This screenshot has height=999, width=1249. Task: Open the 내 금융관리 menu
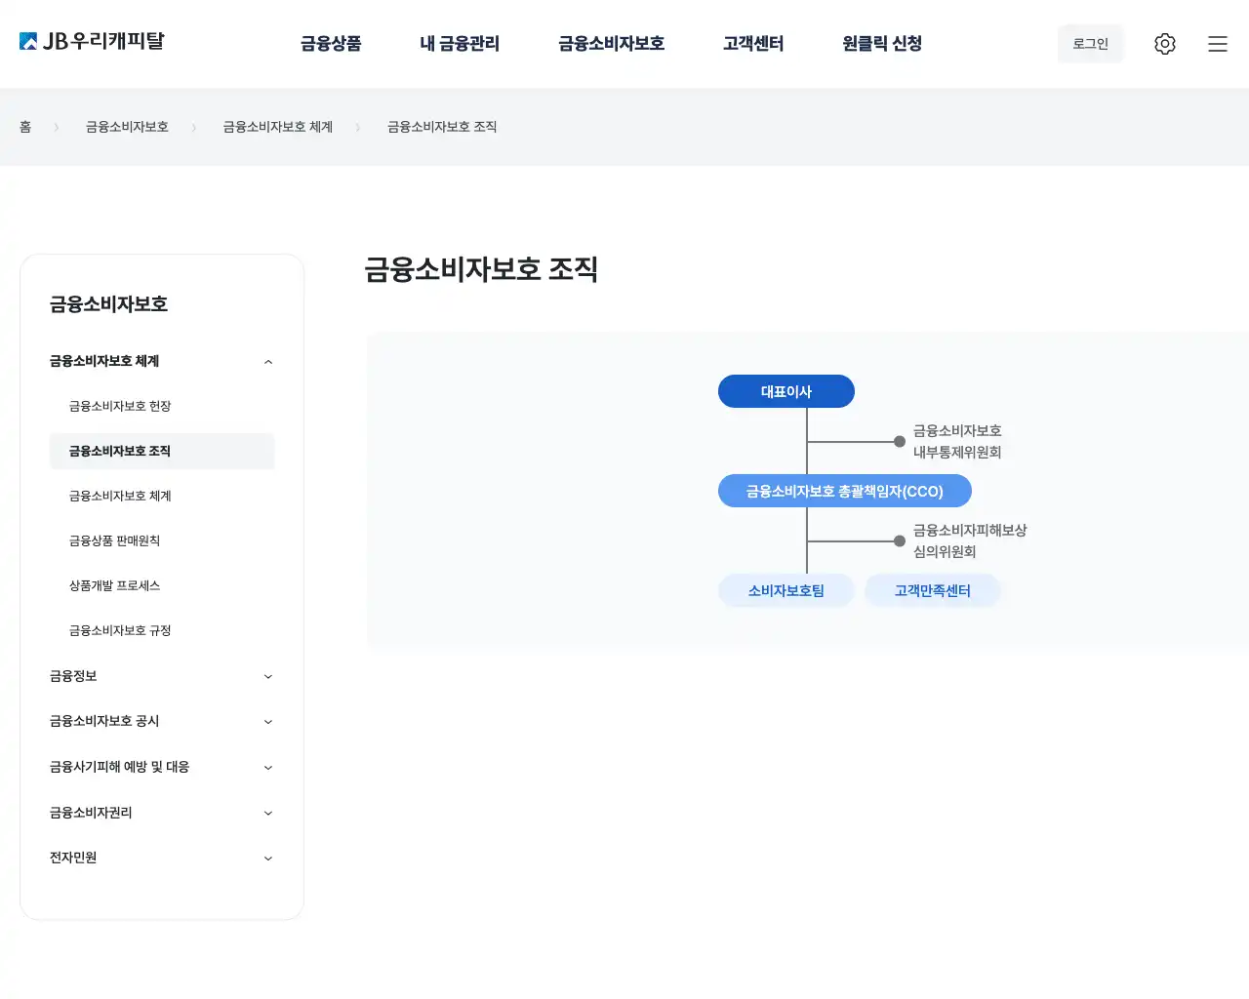click(x=460, y=44)
